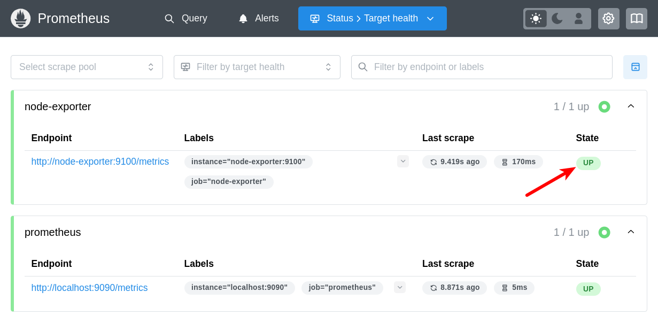Click the Filter by endpoint or labels field
Screen dimensions: 658x330
click(482, 67)
